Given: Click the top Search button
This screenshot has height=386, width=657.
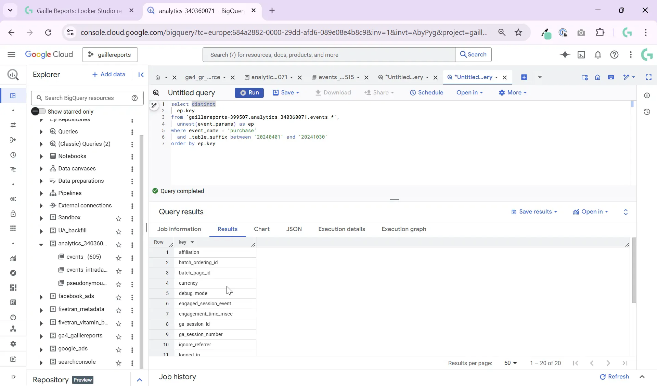Looking at the screenshot, I should [473, 55].
